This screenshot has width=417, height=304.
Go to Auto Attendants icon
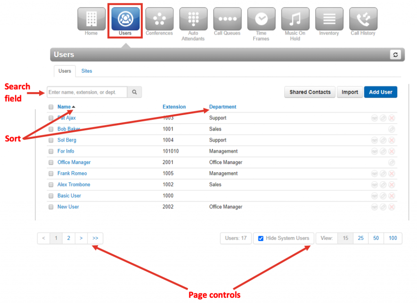click(193, 19)
